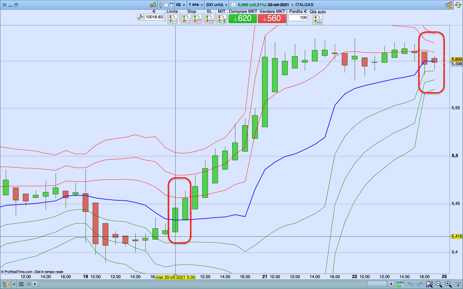The image size is (463, 289).
Task: Open the IG broker dropdown
Action: (181, 5)
